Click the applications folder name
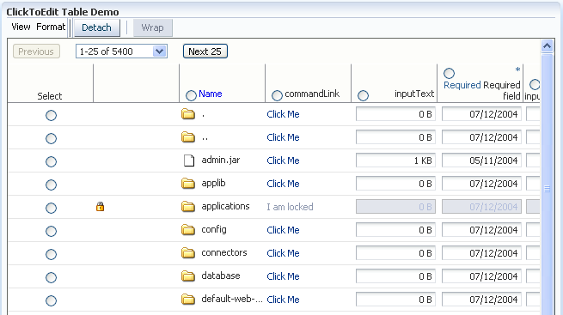 click(x=225, y=206)
